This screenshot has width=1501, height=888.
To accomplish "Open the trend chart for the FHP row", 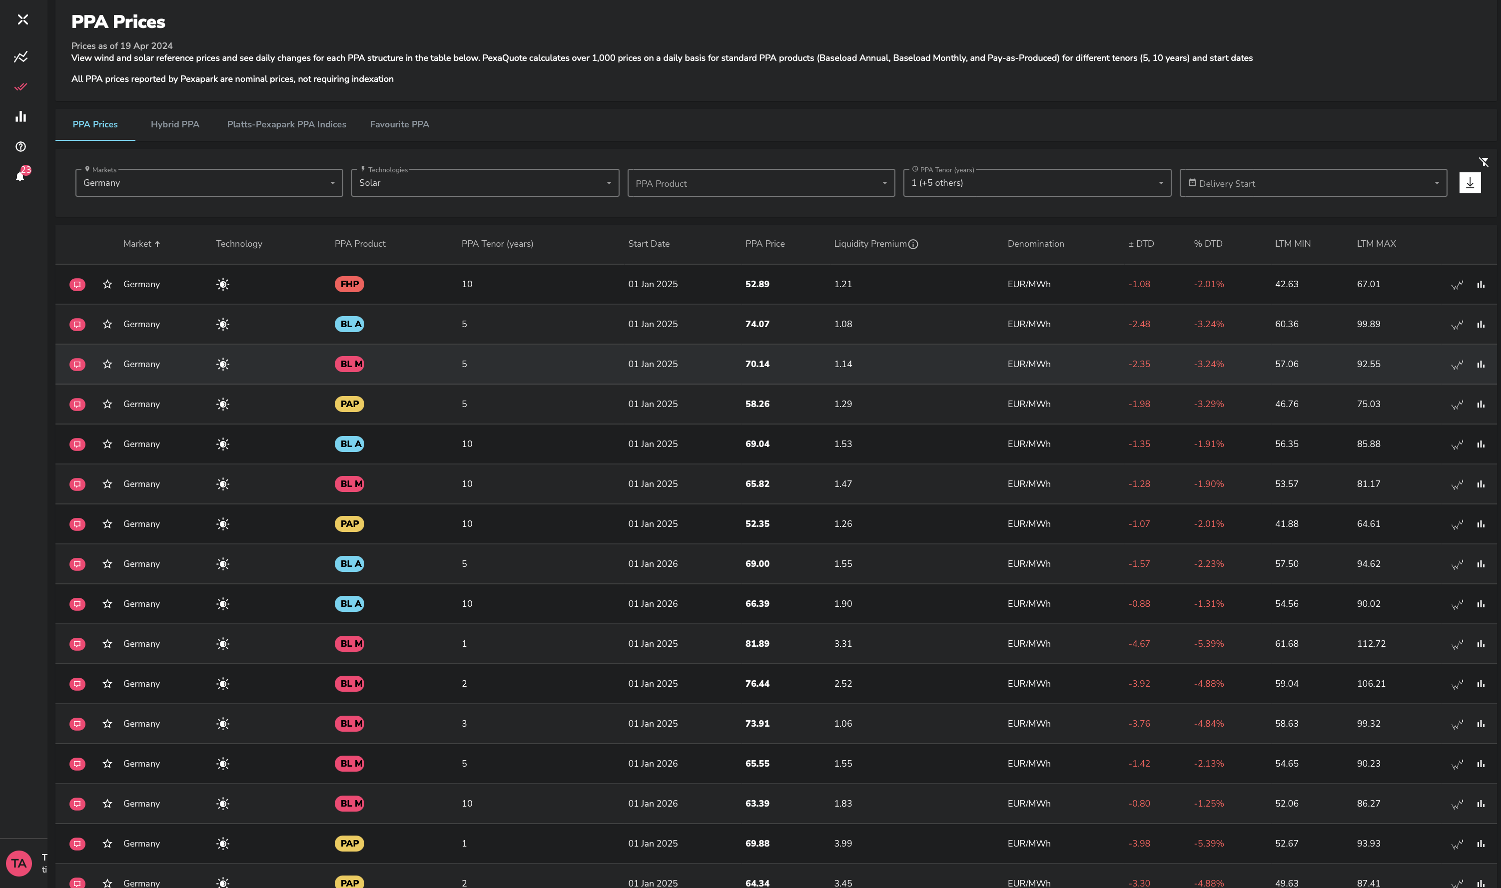I will click(x=1457, y=285).
